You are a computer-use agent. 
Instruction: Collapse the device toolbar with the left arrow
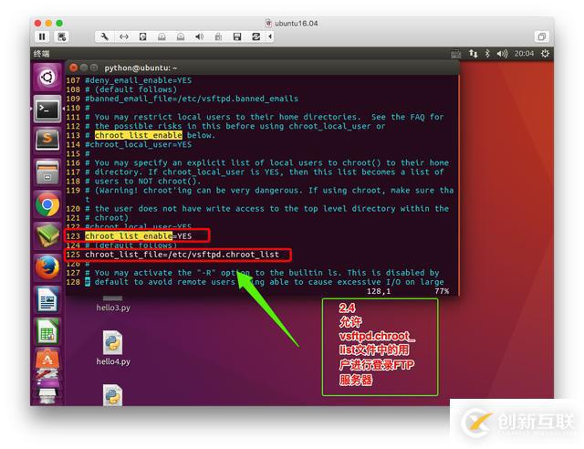coord(270,37)
